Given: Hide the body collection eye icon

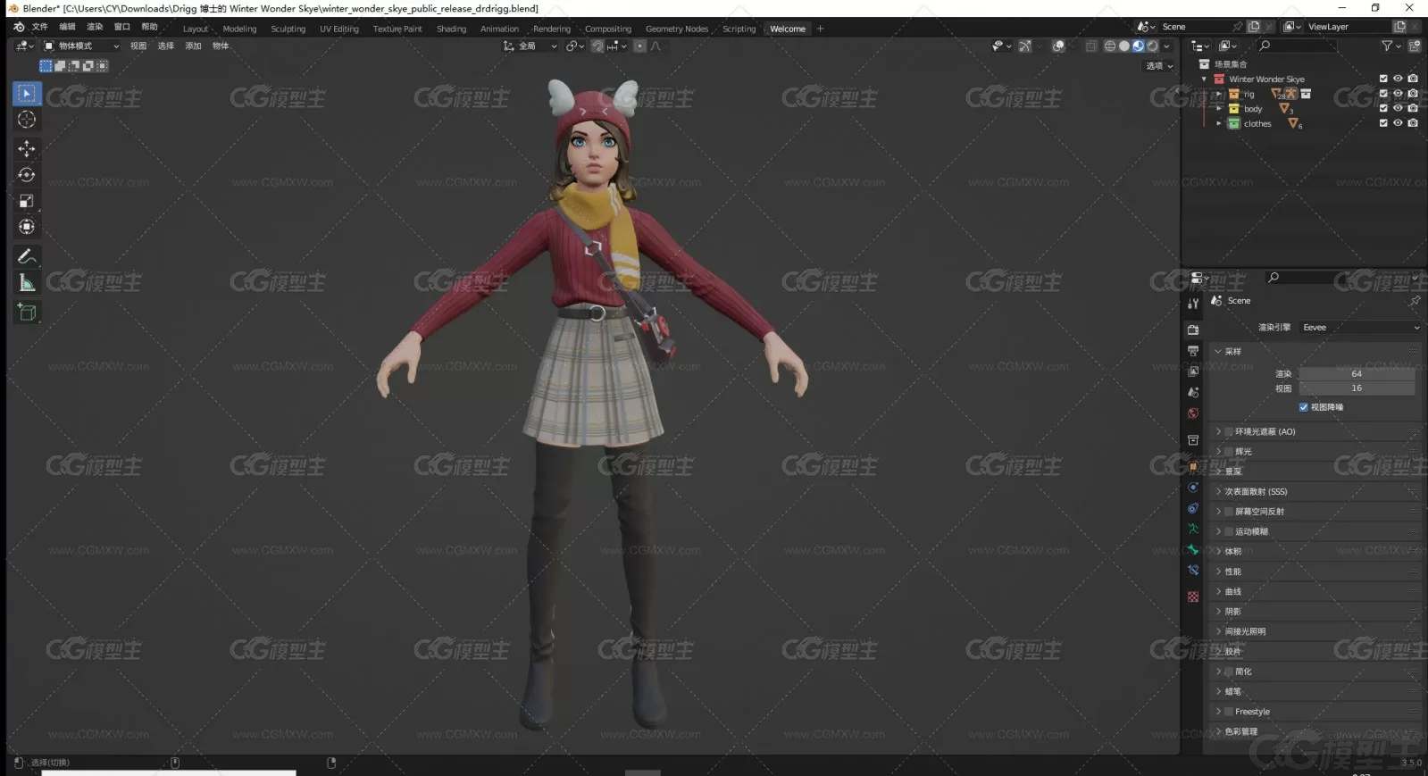Looking at the screenshot, I should pyautogui.click(x=1398, y=108).
